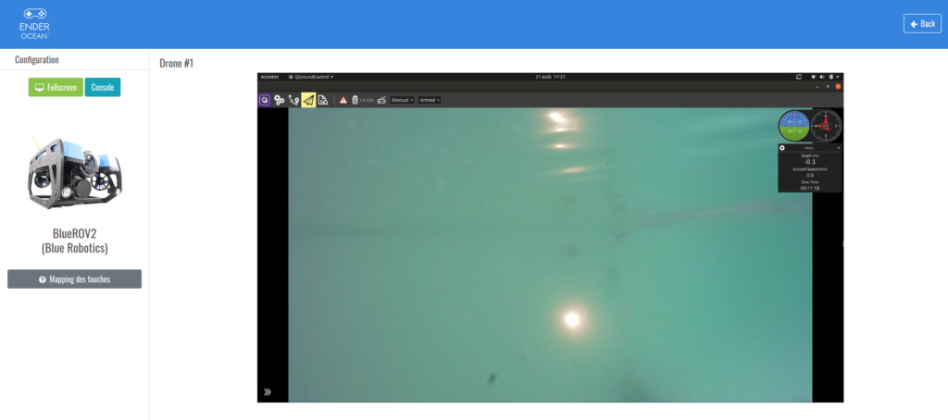Image resolution: width=948 pixels, height=420 pixels.
Task: Click the Ender Ocean logo
Action: click(34, 23)
